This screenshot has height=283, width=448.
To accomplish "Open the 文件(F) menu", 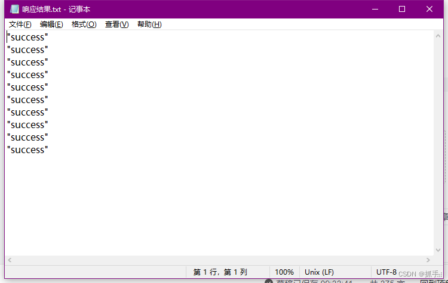I will click(x=20, y=24).
